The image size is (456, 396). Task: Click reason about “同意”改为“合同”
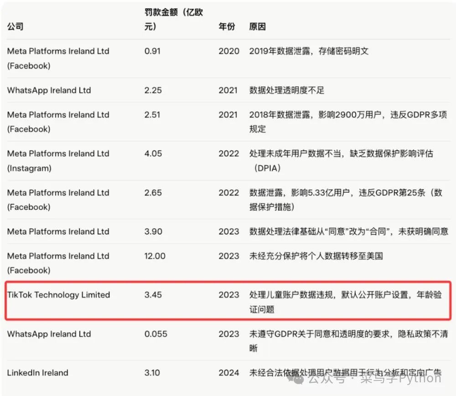(x=349, y=231)
